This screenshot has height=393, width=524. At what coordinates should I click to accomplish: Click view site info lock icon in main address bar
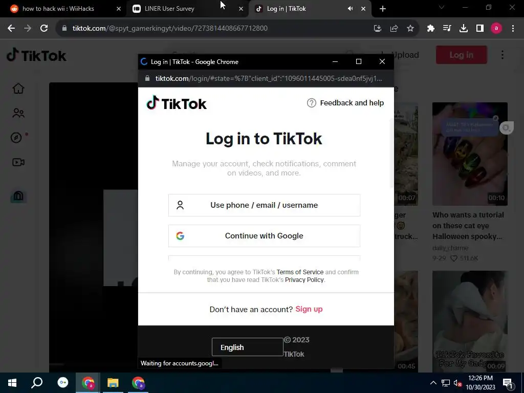pyautogui.click(x=64, y=29)
